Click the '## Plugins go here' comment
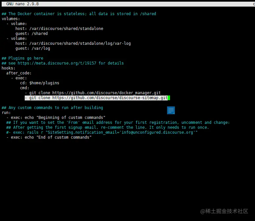The width and height of the screenshot is (255, 221). 22,58
